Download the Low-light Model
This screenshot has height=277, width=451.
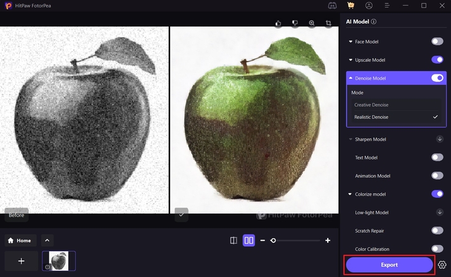coord(439,212)
